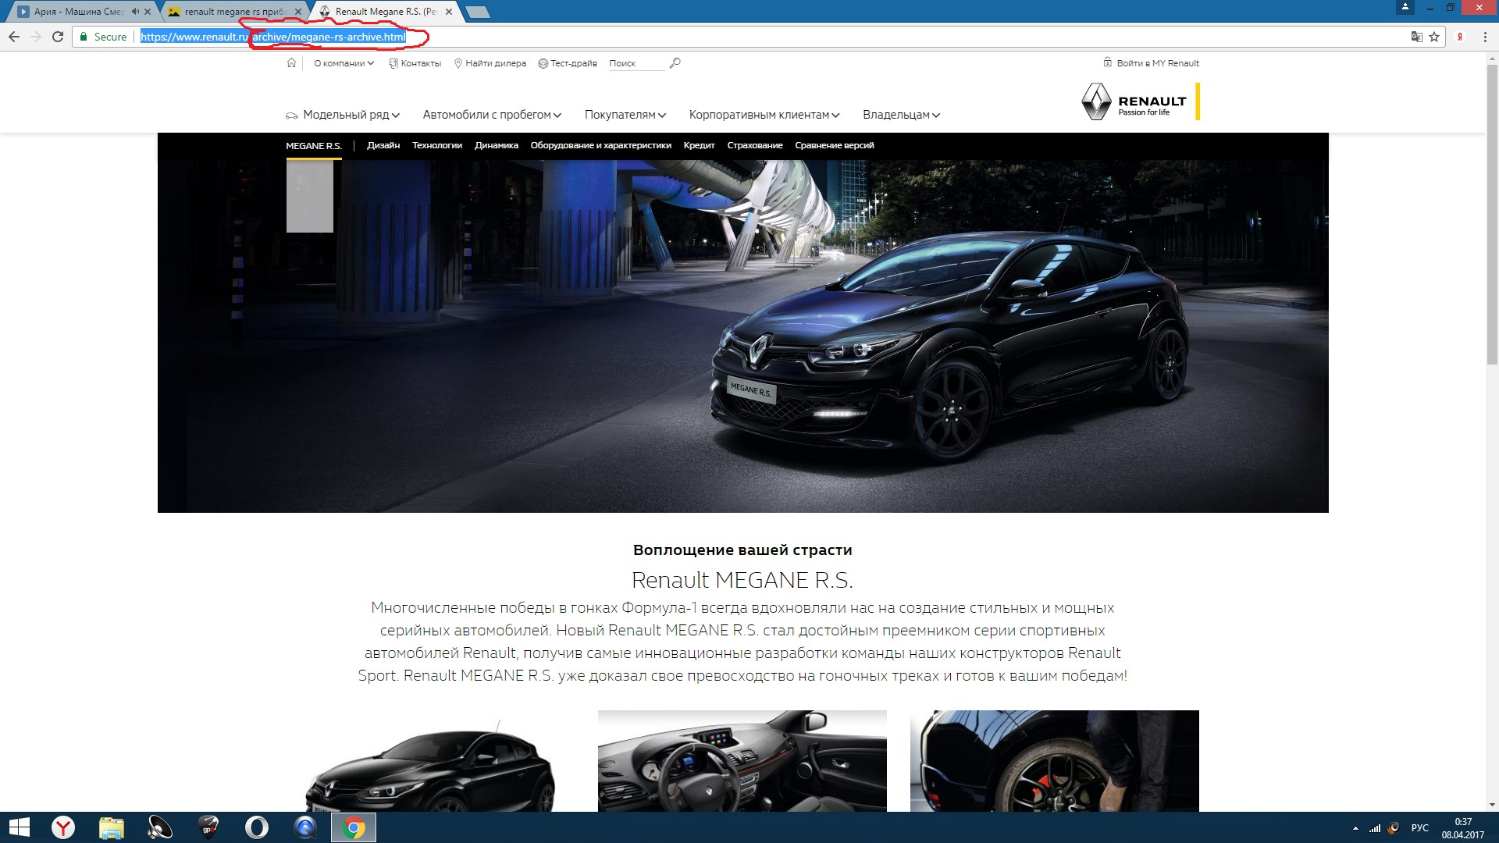Click the Chrome icon in the taskbar
The height and width of the screenshot is (843, 1499).
pos(354,827)
